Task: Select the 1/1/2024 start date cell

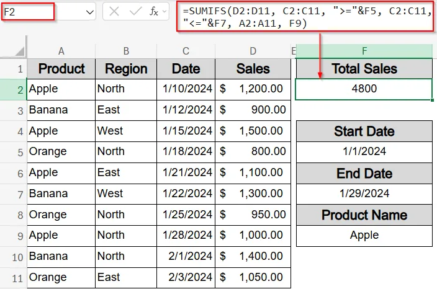Action: coord(364,152)
